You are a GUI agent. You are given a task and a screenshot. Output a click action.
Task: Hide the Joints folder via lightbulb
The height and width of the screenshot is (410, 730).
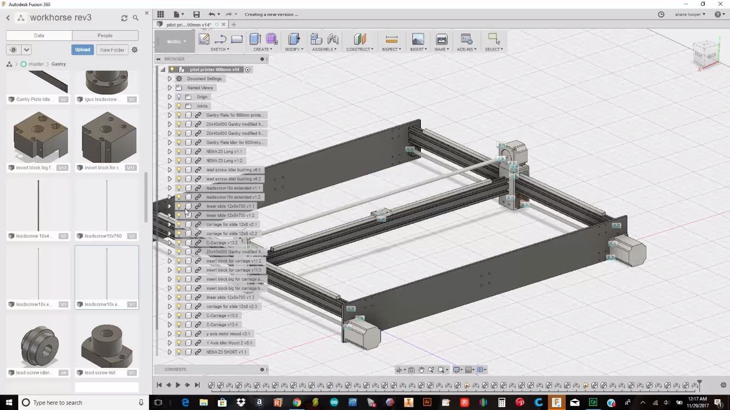[x=179, y=106]
